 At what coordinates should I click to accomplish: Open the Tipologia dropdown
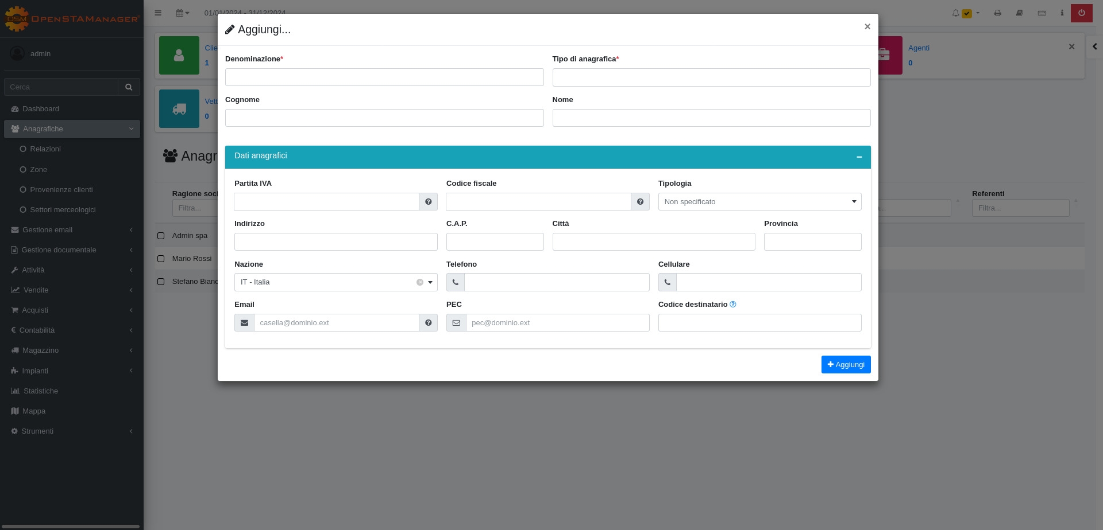[x=759, y=202]
